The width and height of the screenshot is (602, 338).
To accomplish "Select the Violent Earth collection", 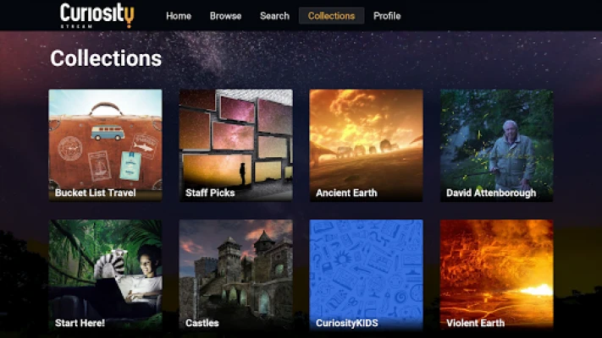I will click(497, 275).
